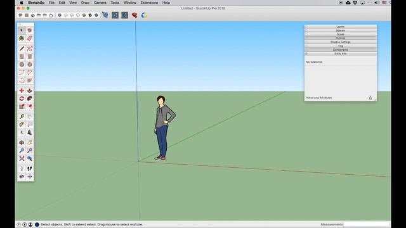Image resolution: width=406 pixels, height=228 pixels.
Task: Expand the Shadow Settings panel
Action: click(x=341, y=42)
